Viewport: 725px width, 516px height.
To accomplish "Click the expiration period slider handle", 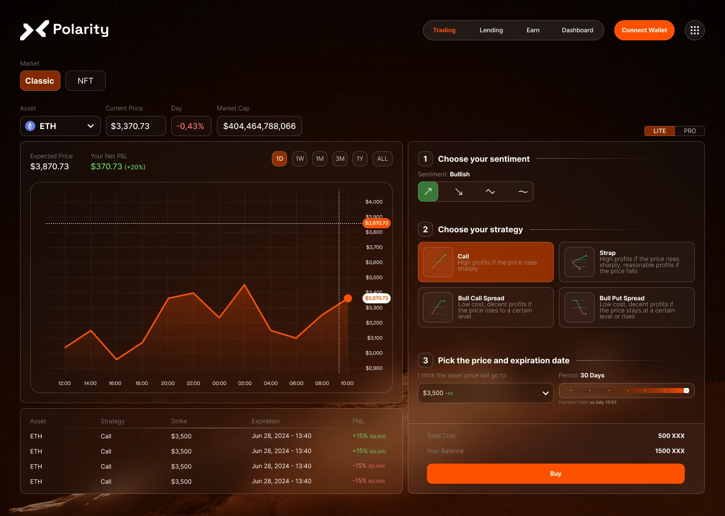I will tap(686, 391).
